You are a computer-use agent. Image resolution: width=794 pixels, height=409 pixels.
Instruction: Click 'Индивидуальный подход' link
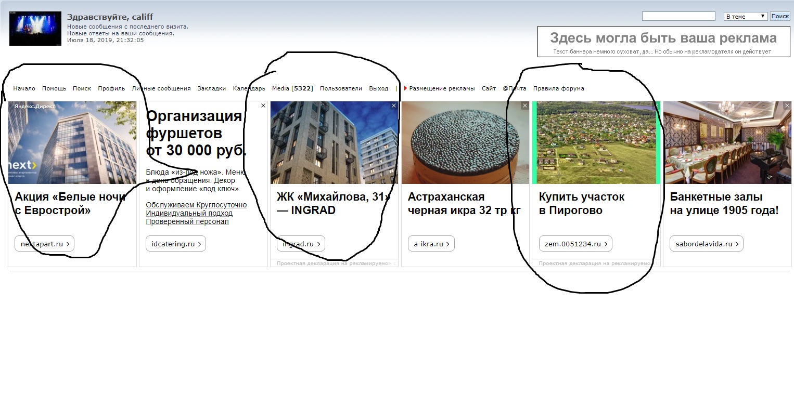tap(189, 213)
